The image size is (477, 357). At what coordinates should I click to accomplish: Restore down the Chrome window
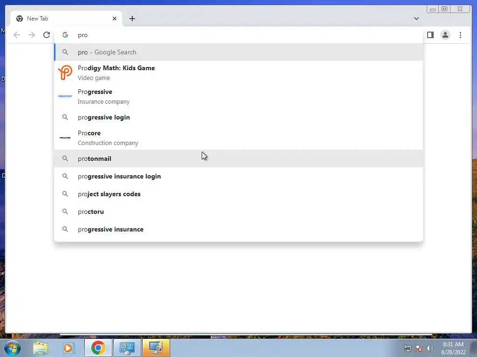pyautogui.click(x=444, y=9)
